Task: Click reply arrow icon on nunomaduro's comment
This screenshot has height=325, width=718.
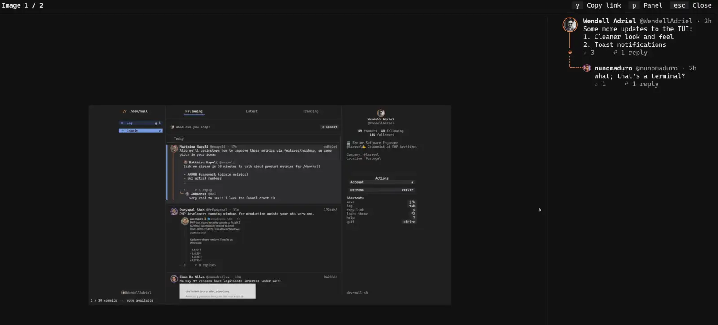Action: pyautogui.click(x=626, y=84)
